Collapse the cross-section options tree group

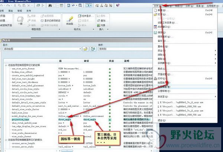click(x=6, y=140)
